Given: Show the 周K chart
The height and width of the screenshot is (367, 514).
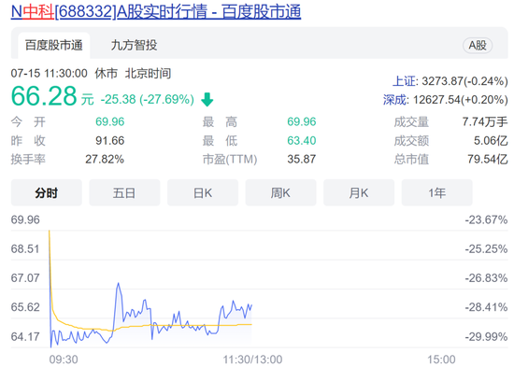Looking at the screenshot, I should (x=280, y=192).
